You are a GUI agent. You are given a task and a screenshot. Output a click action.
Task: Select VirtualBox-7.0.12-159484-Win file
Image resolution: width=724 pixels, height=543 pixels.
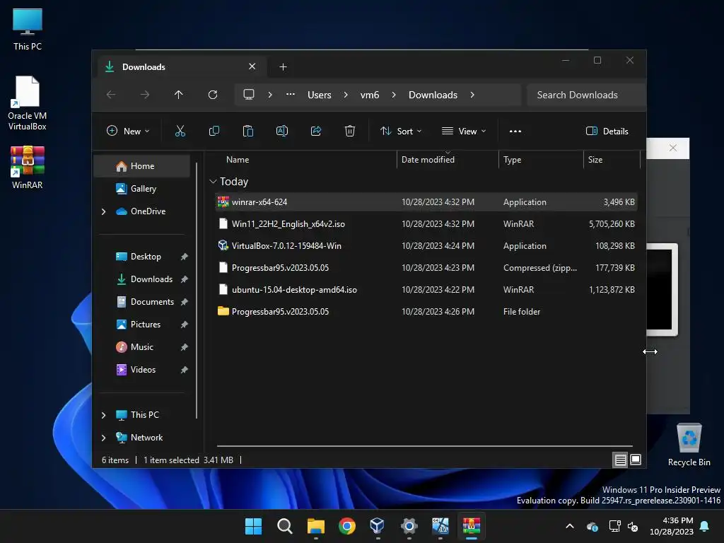426,245
